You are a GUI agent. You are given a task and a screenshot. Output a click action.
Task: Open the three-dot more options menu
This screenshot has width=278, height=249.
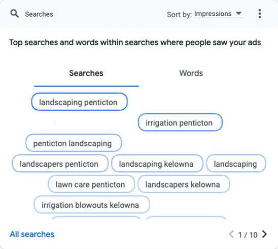[x=260, y=14]
